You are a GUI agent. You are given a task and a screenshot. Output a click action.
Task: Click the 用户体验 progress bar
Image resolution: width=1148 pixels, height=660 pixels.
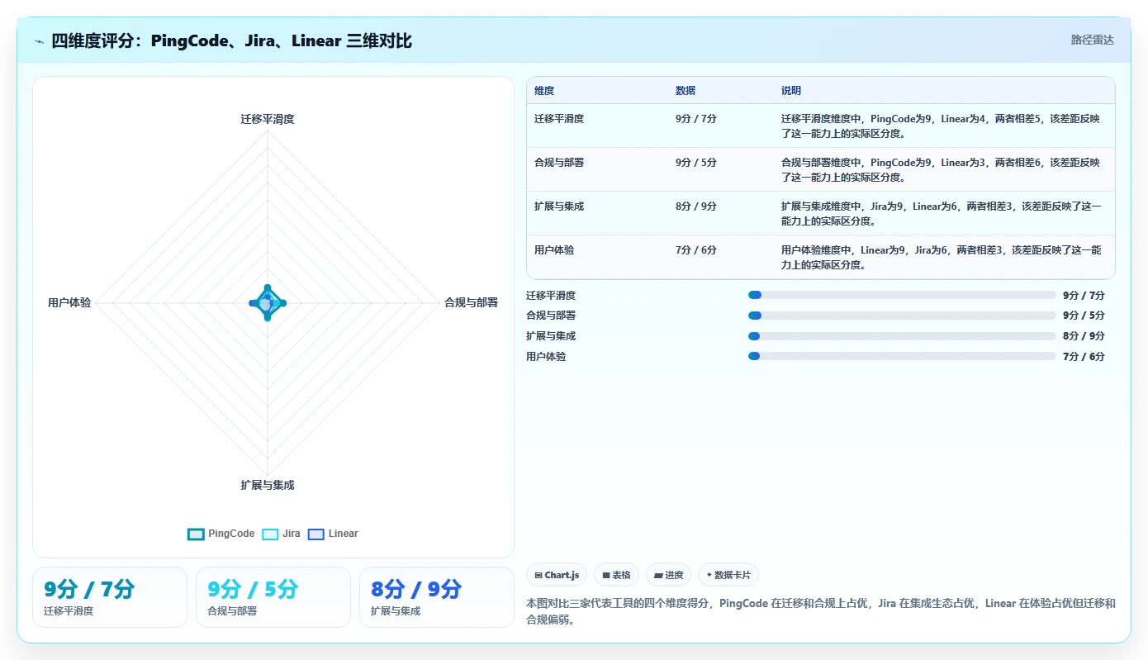[x=902, y=357]
